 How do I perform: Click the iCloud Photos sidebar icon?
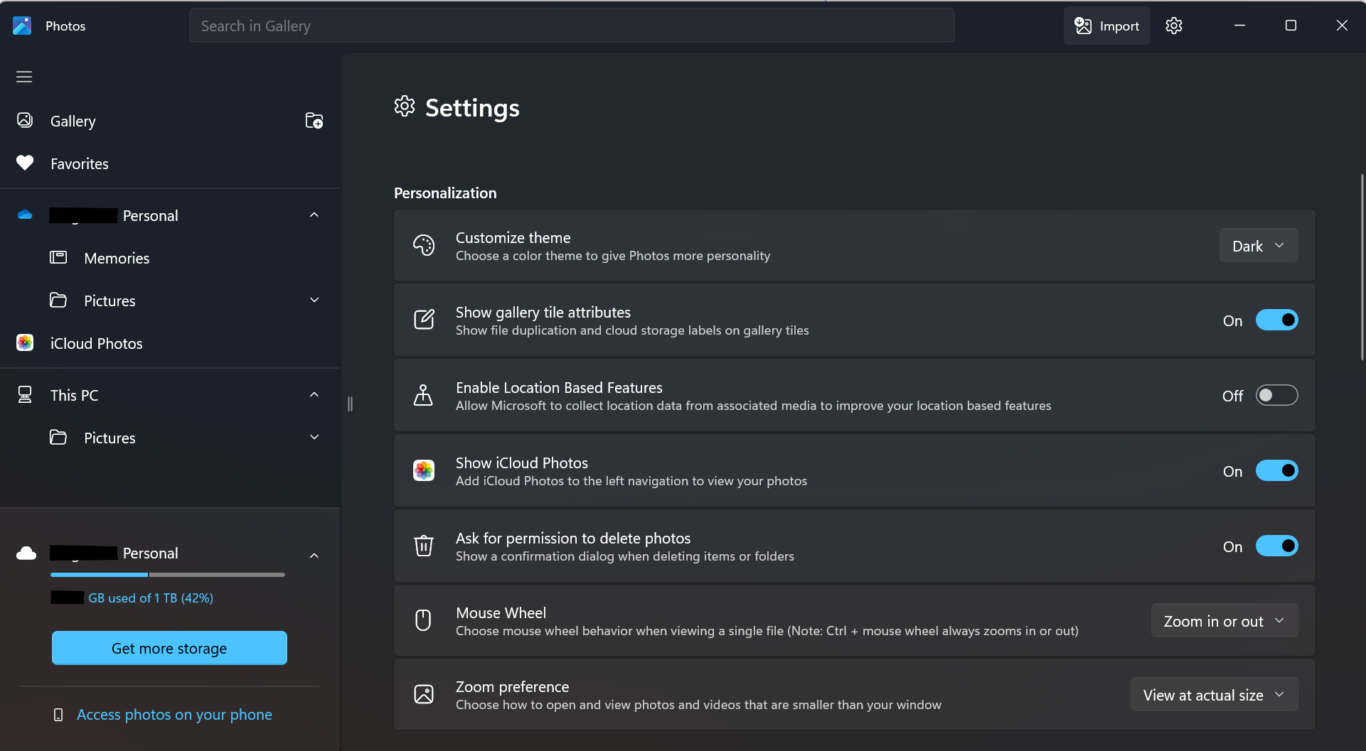(x=25, y=343)
